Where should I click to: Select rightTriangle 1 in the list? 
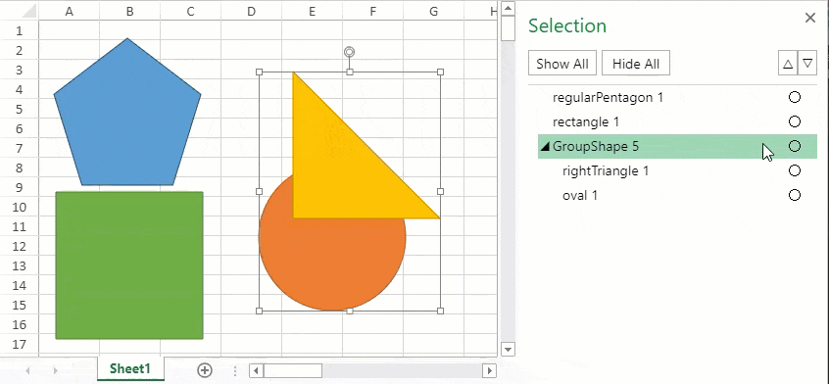pos(606,171)
